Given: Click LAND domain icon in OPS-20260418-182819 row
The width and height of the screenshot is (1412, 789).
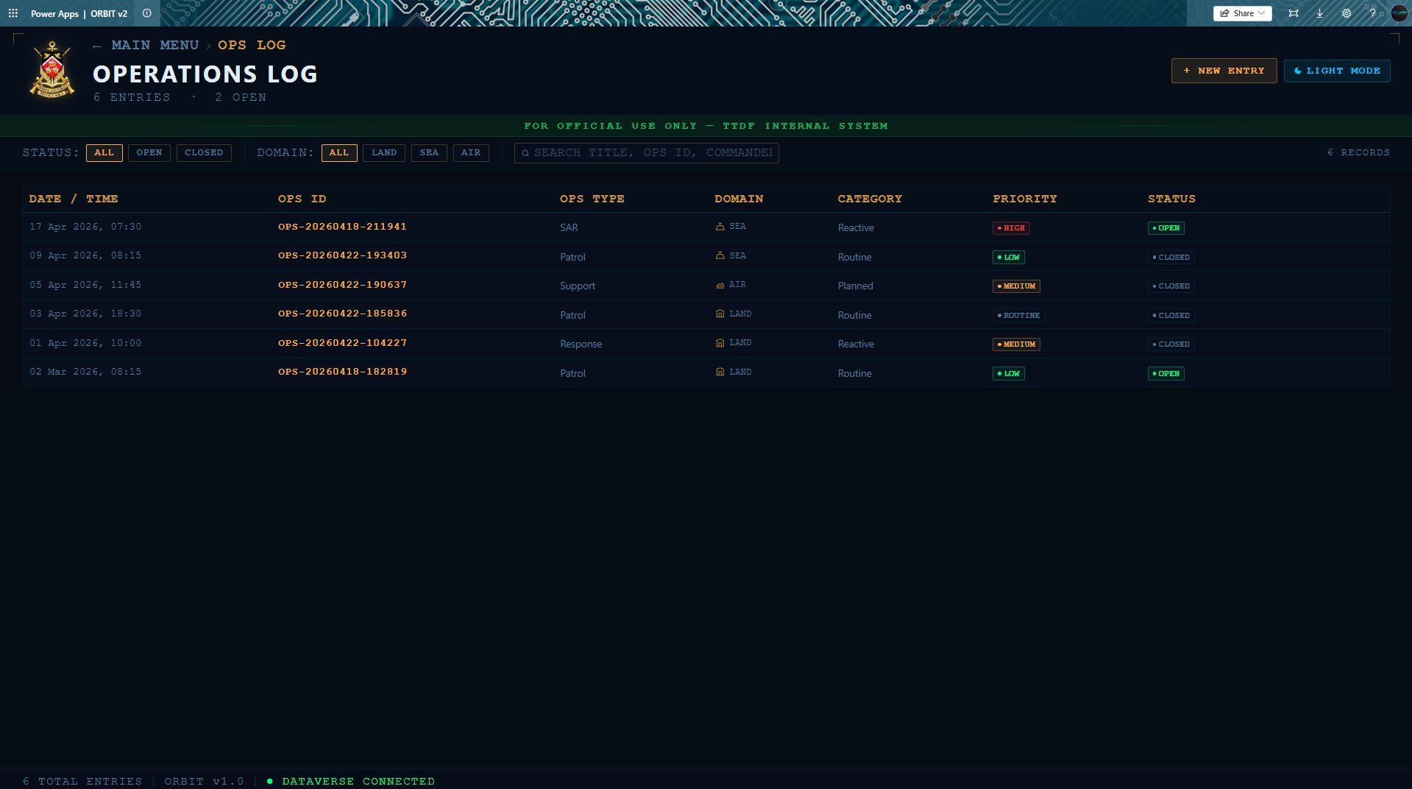Looking at the screenshot, I should coord(720,372).
